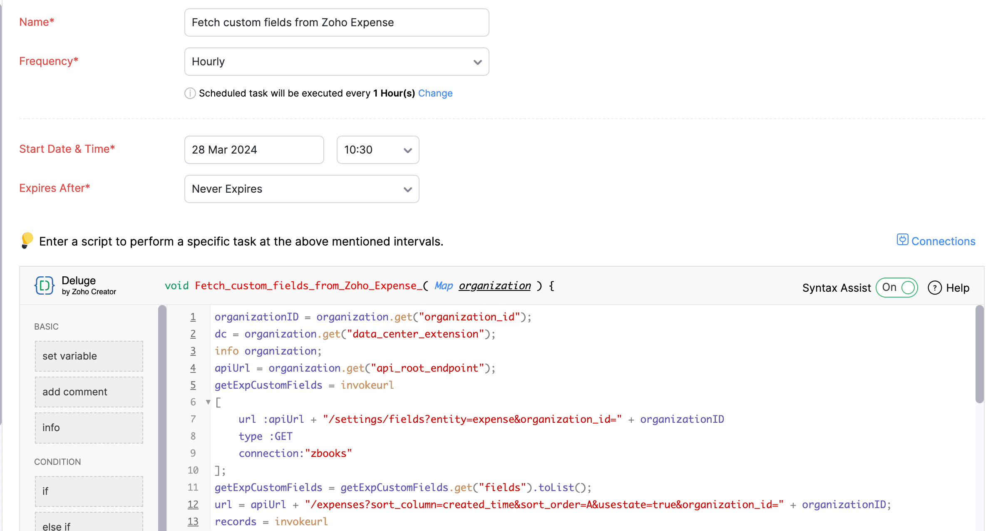Click the Change link for schedule interval

[435, 93]
